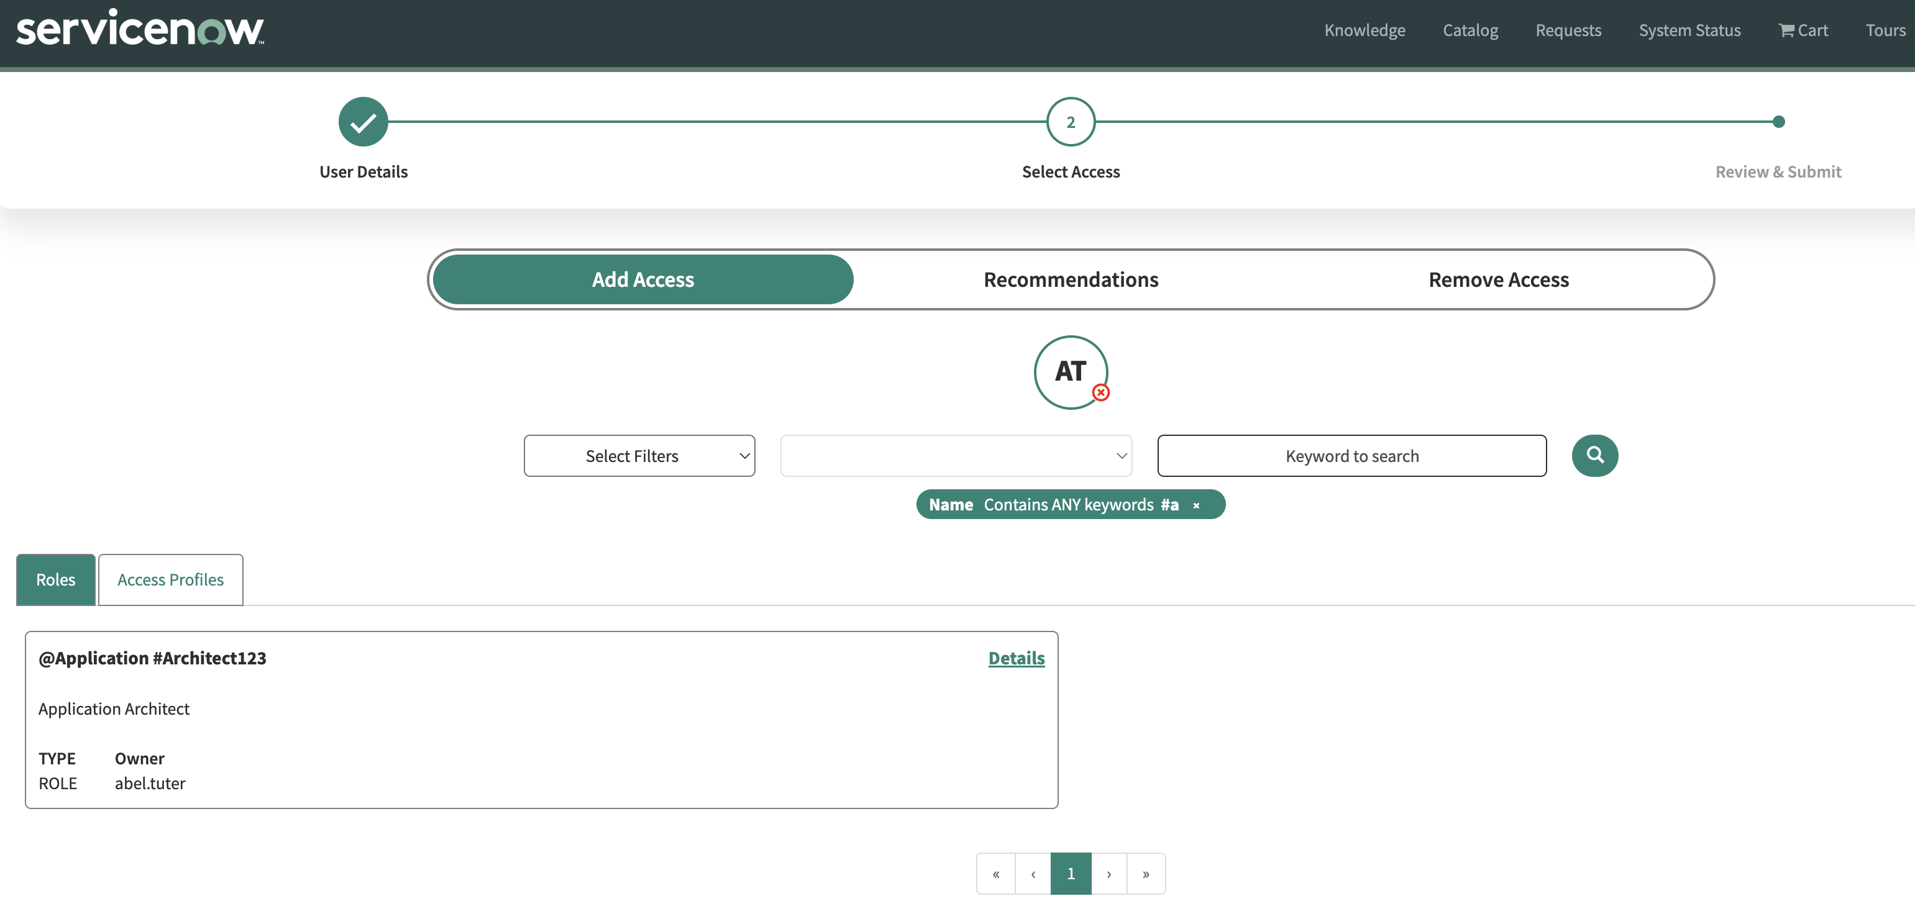Go to first page of results
1915x914 pixels.
pos(996,874)
